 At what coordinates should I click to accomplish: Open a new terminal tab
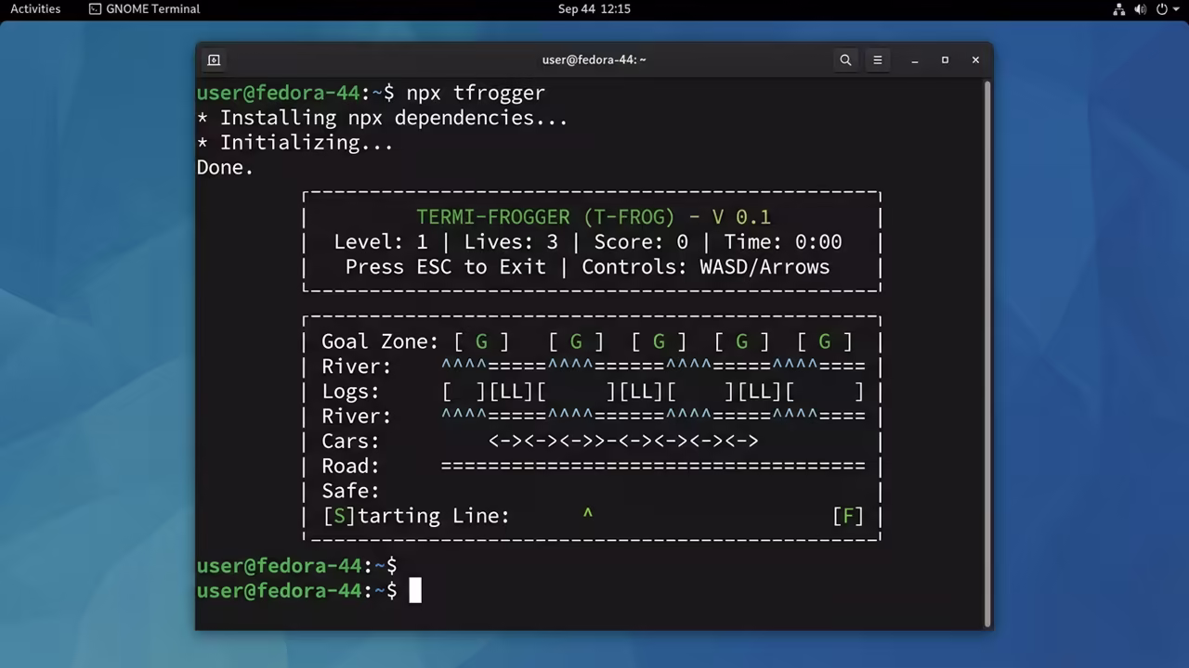(x=214, y=59)
